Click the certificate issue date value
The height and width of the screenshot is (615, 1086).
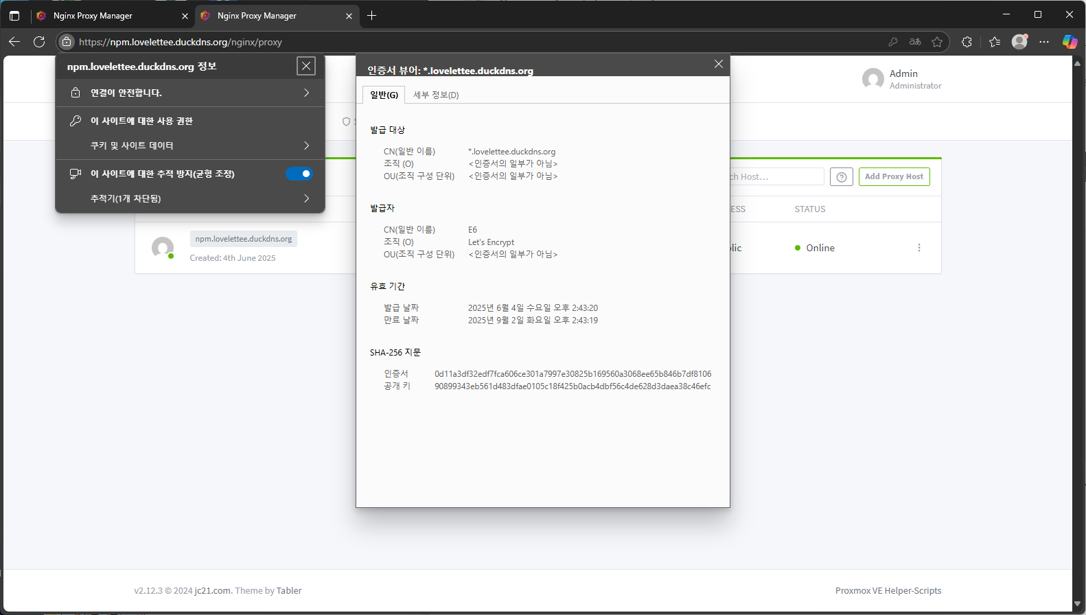[533, 308]
